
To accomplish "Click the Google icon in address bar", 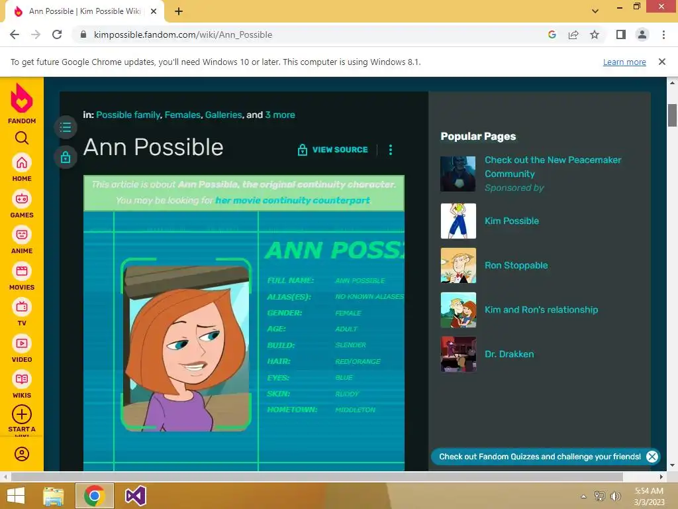I will 552,34.
